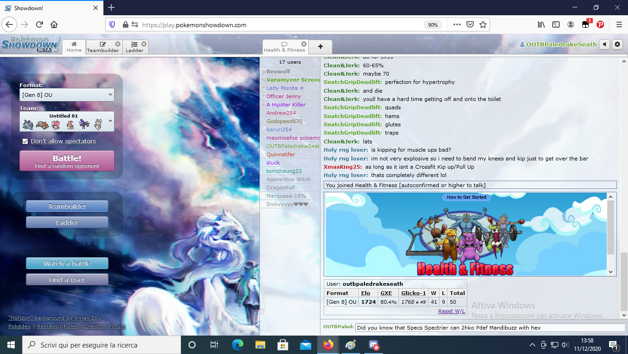The width and height of the screenshot is (628, 354).
Task: Open Mail app from taskbar
Action: pos(305,345)
